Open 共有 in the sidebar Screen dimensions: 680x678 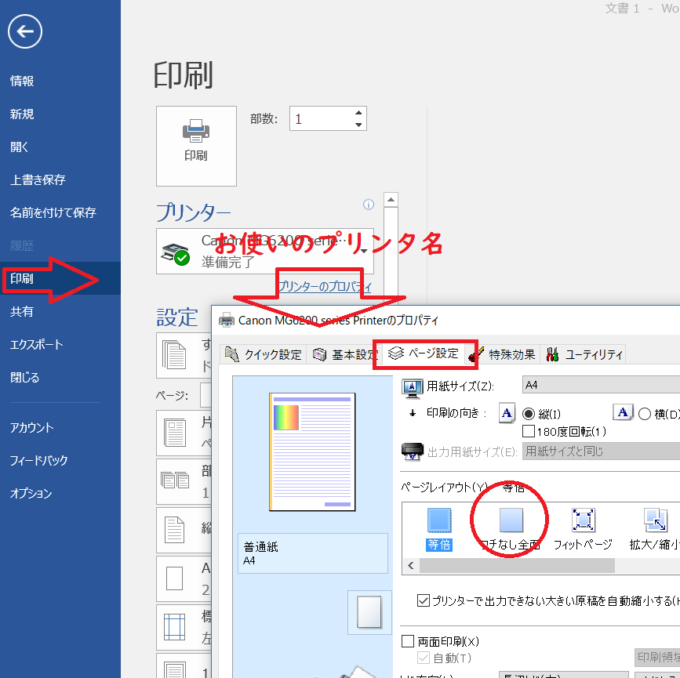point(22,311)
